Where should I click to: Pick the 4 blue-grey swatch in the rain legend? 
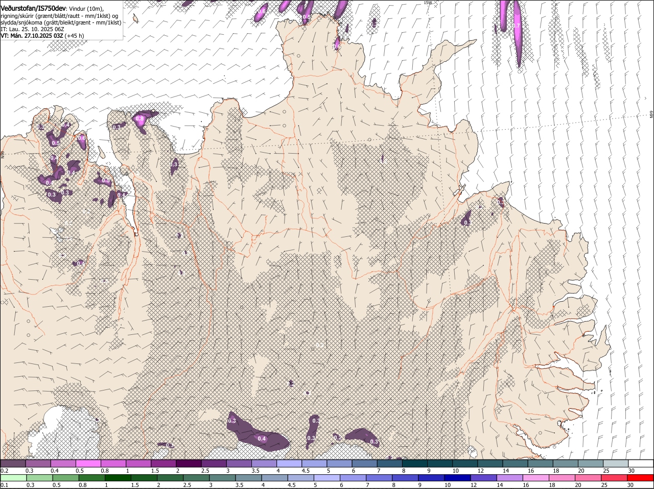tap(274, 478)
